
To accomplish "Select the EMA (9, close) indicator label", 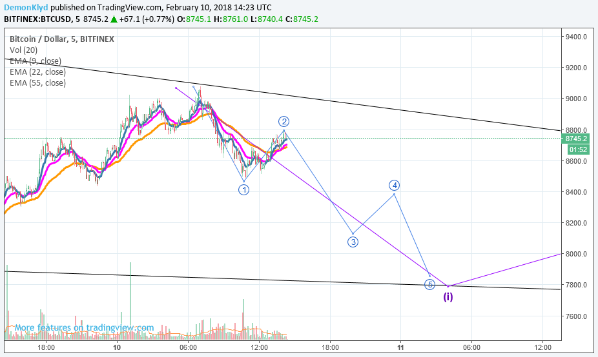I will point(36,61).
